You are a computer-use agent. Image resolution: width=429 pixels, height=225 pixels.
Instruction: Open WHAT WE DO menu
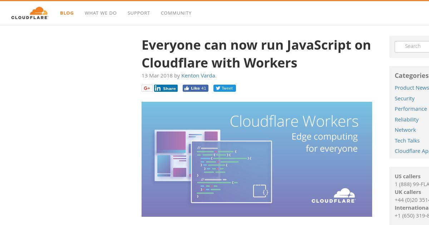101,13
